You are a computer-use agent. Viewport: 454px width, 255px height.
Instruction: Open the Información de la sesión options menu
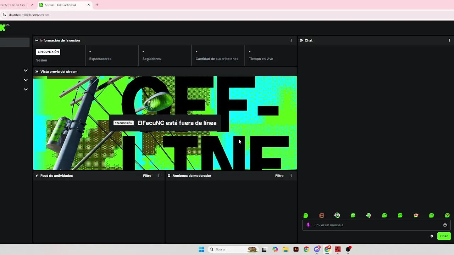291,40
